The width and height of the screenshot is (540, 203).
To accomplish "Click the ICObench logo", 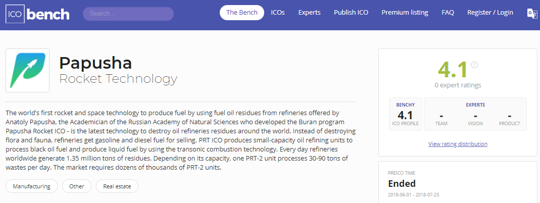I will tap(37, 15).
